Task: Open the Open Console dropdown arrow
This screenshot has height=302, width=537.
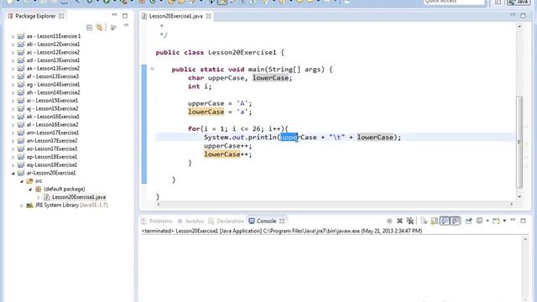Action: click(504, 221)
